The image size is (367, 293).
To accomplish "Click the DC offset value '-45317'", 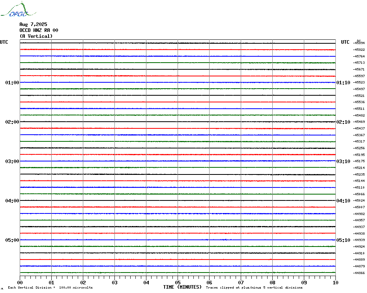I will pos(359,141).
